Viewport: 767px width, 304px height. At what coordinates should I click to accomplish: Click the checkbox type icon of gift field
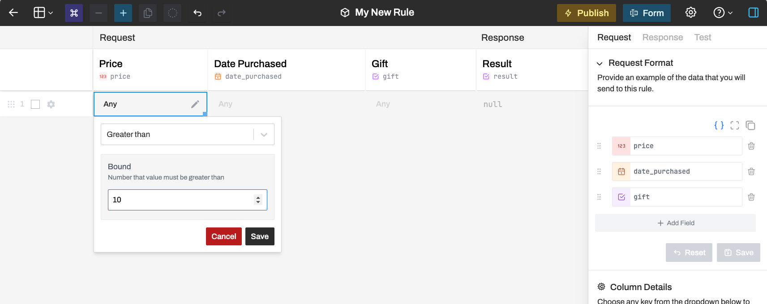tap(621, 197)
